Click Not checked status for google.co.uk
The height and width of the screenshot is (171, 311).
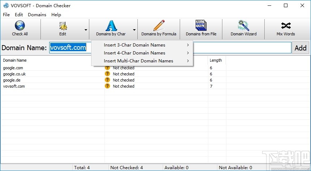(124, 74)
